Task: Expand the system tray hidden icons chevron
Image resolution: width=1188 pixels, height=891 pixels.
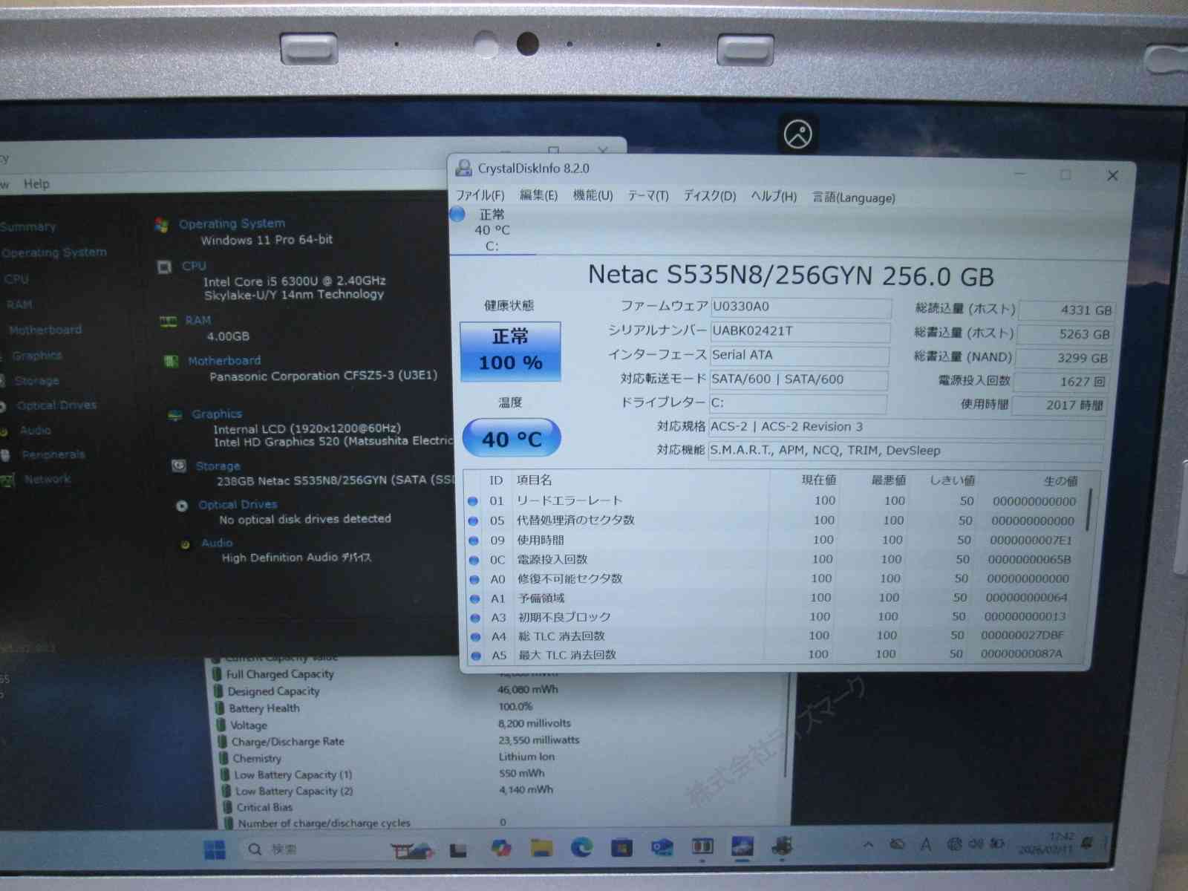Action: coord(868,844)
